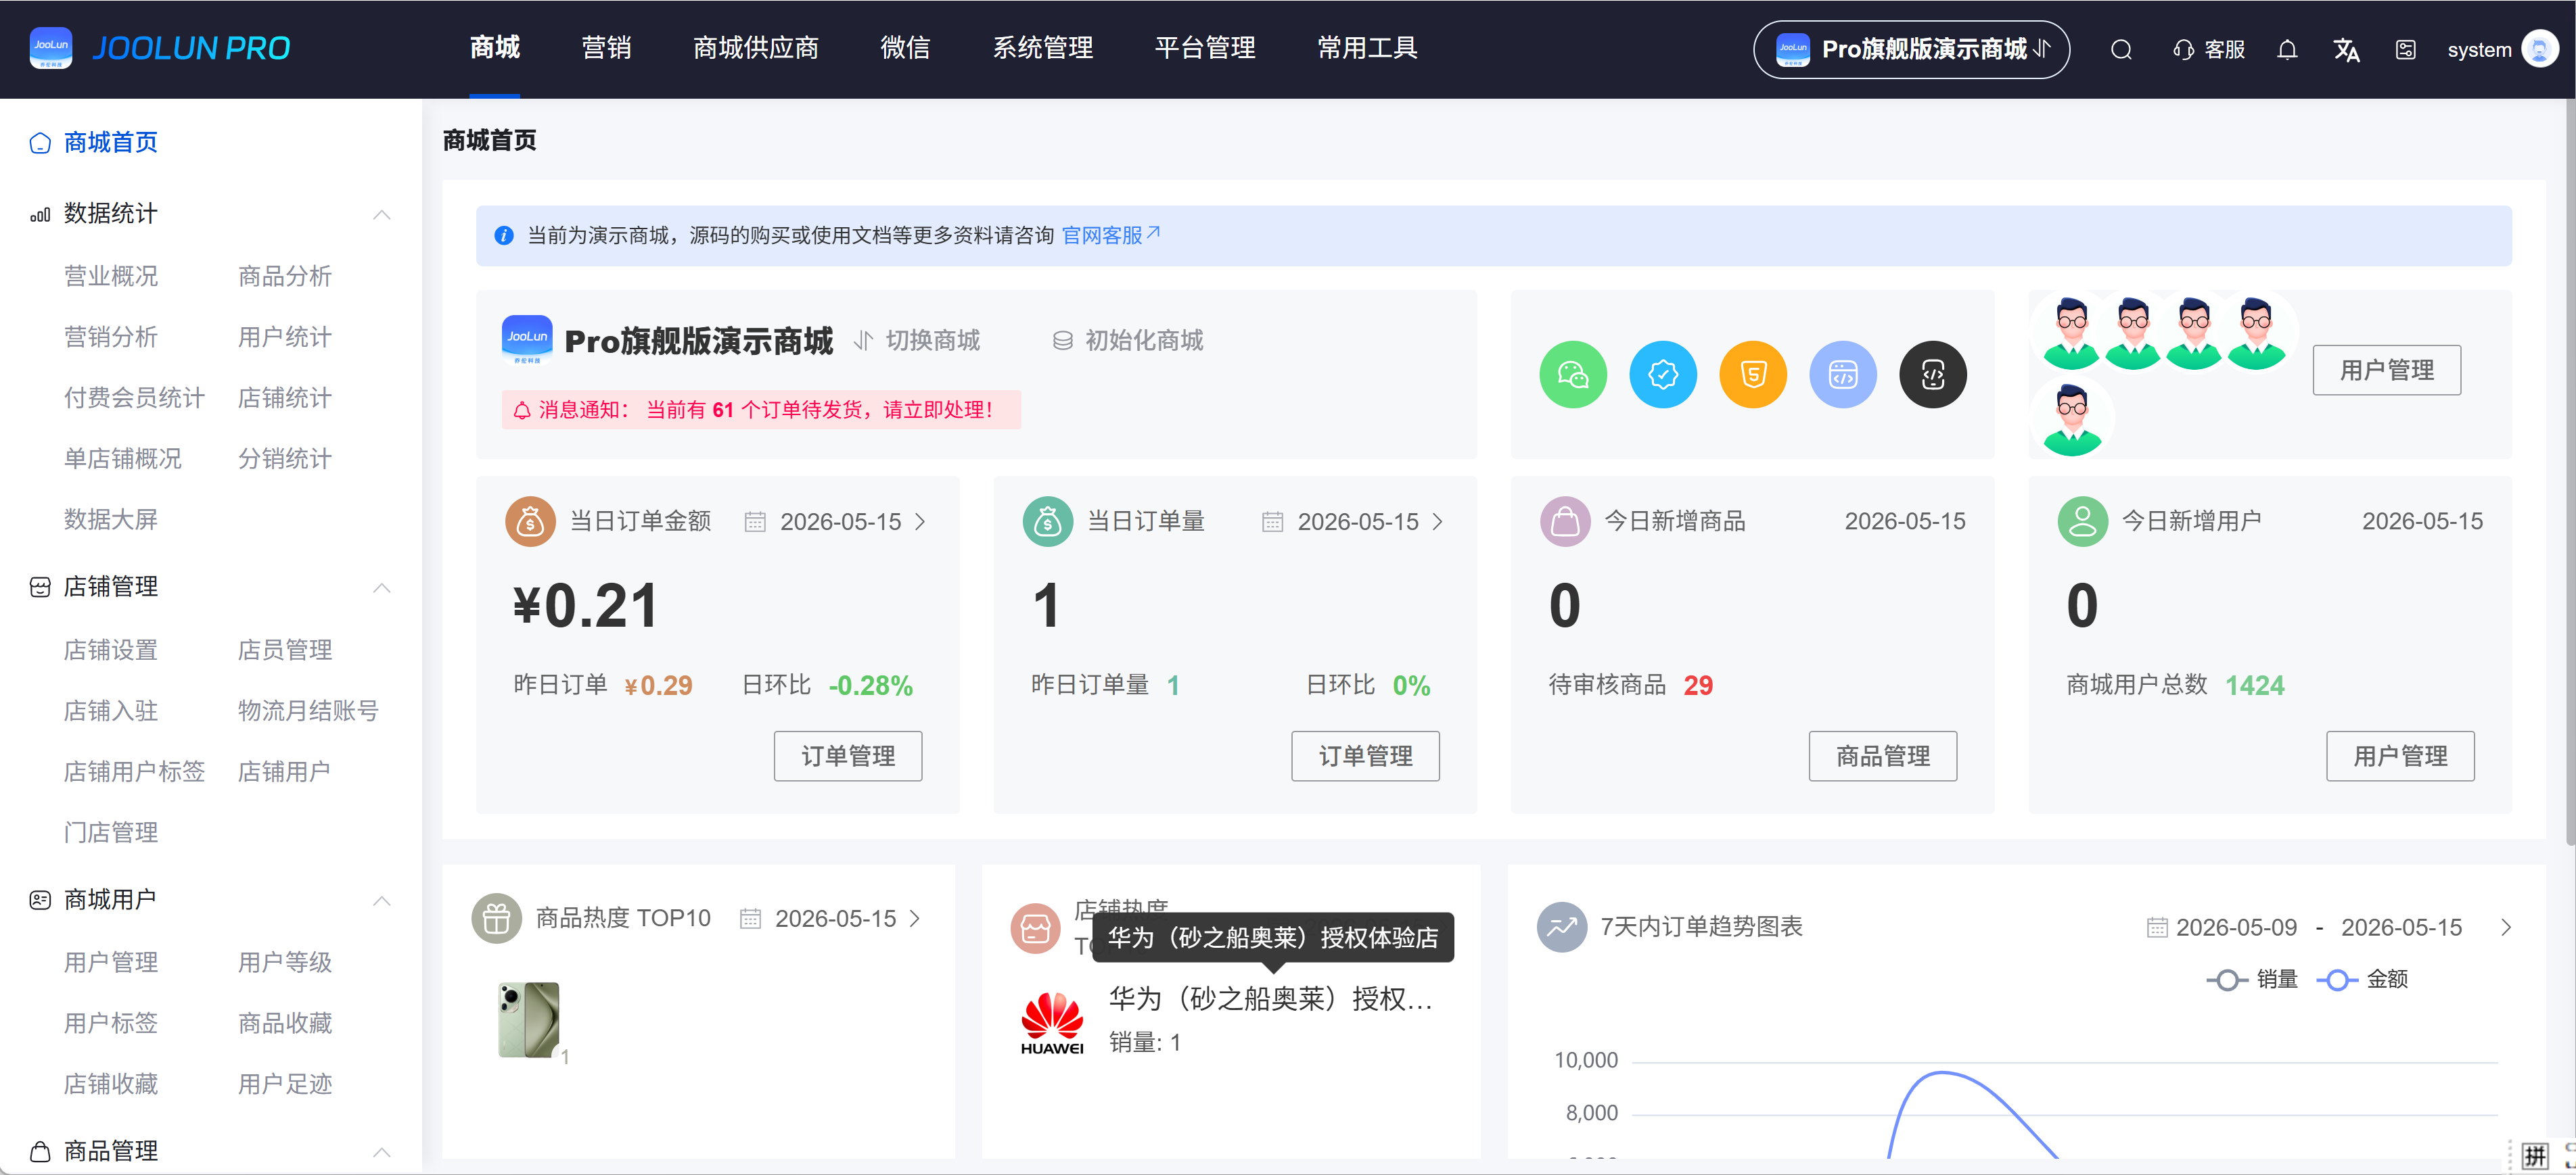Click the calendar icon beside 当日订单金额 date
Image resolution: width=2576 pixels, height=1175 pixels.
tap(755, 523)
